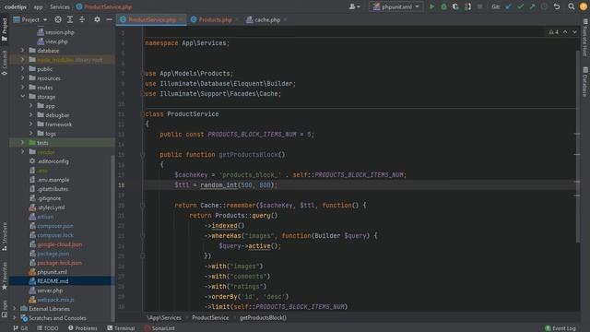Click \App\Services in bottom breadcrumb
The image size is (590, 332).
tap(164, 317)
